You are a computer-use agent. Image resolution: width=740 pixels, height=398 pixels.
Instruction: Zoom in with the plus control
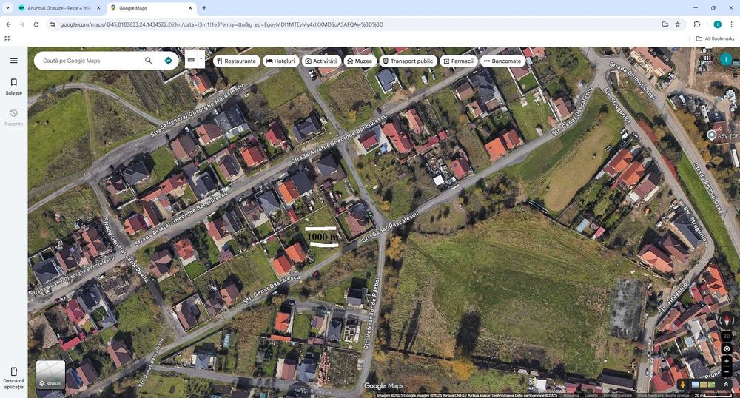tap(727, 361)
